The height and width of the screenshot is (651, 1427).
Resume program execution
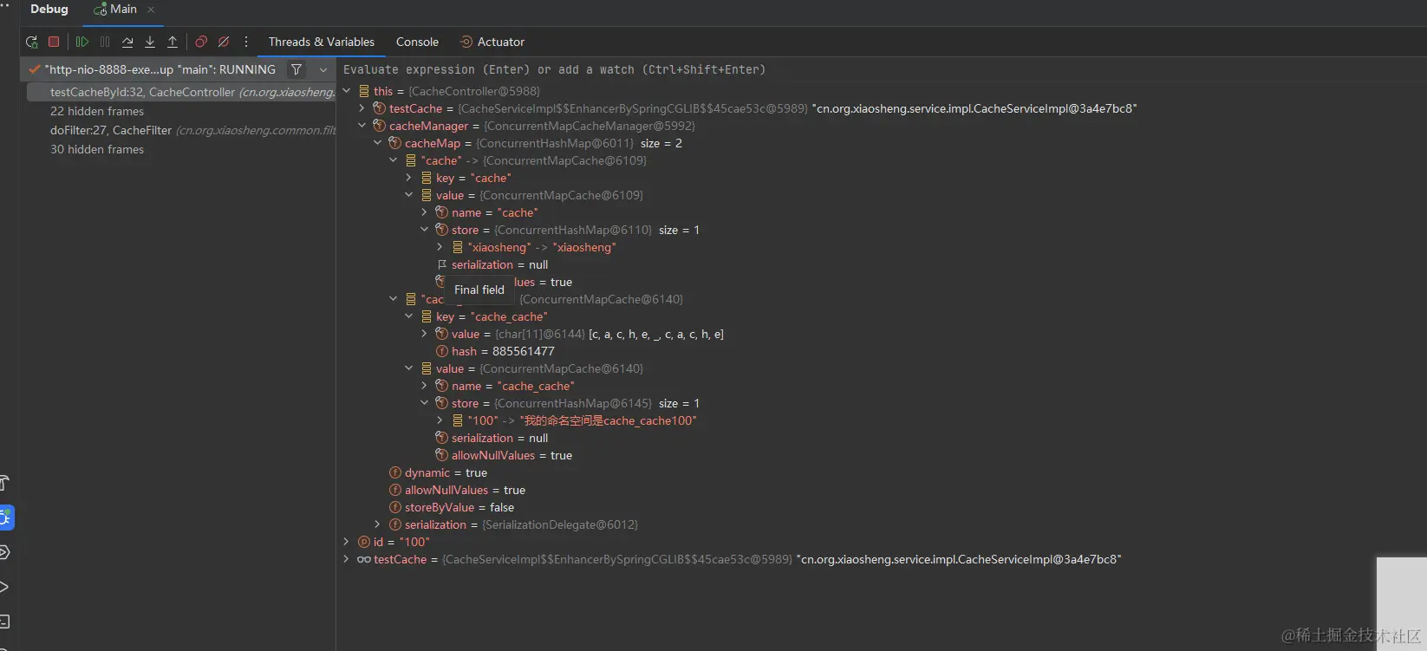point(82,42)
